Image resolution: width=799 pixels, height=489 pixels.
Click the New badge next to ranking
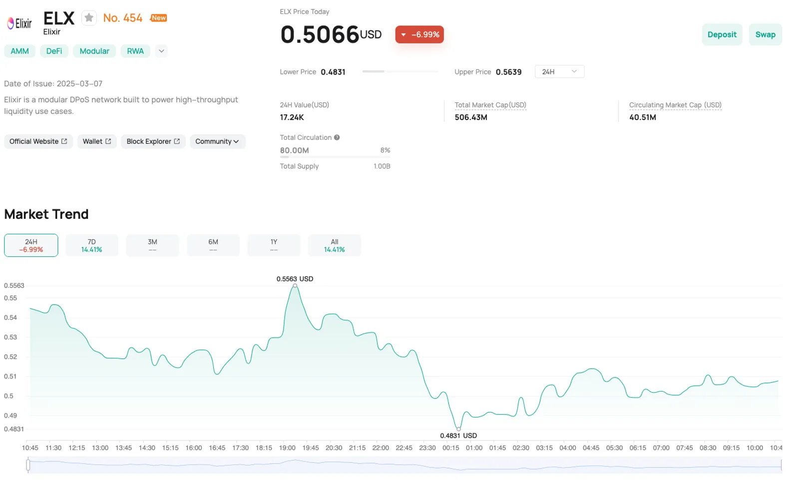(159, 17)
